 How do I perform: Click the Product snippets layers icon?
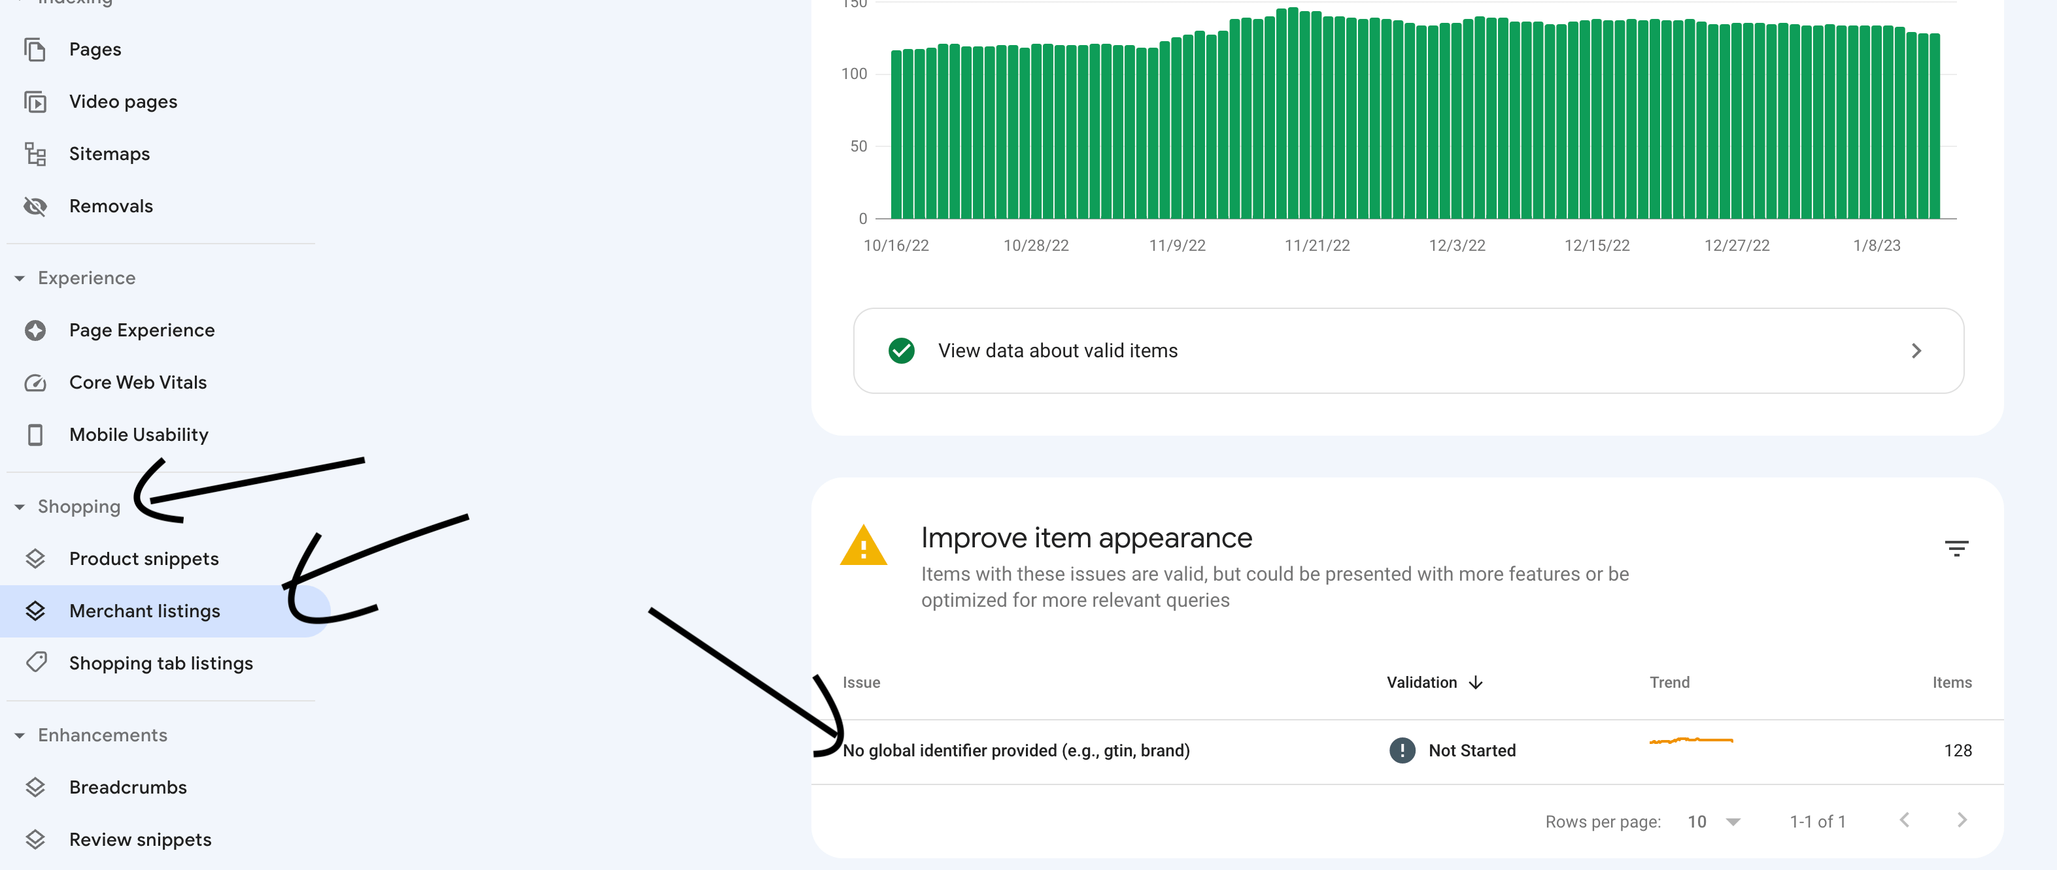click(35, 559)
